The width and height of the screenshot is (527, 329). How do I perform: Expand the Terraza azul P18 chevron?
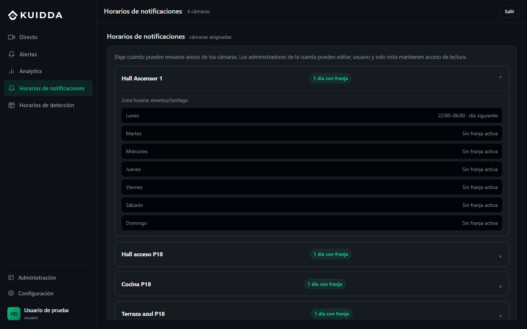click(x=500, y=315)
